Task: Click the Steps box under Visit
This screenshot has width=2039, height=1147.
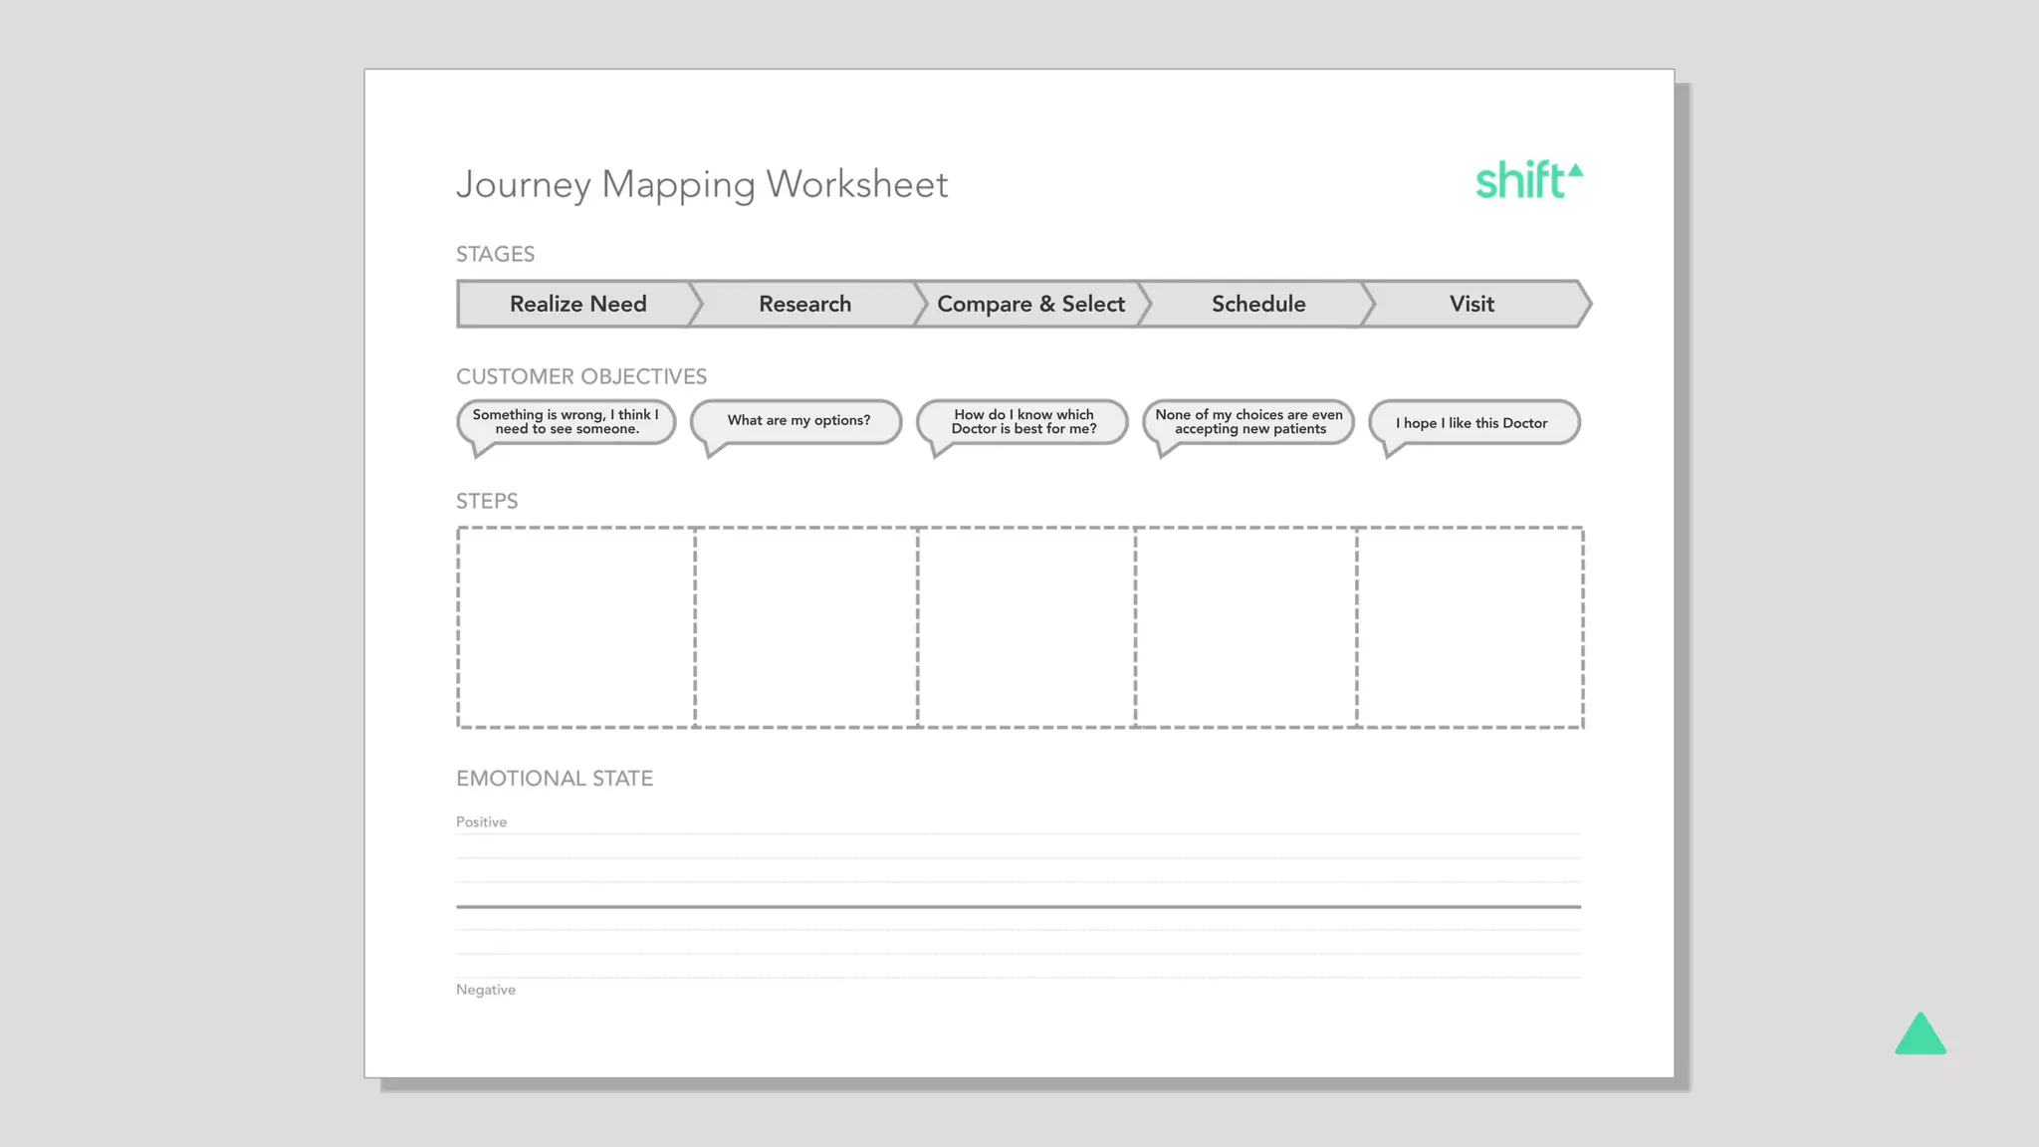Action: coord(1470,627)
